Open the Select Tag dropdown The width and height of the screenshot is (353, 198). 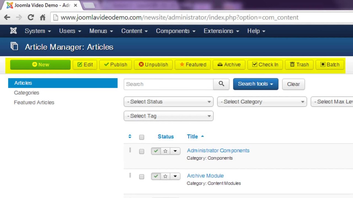click(x=169, y=116)
